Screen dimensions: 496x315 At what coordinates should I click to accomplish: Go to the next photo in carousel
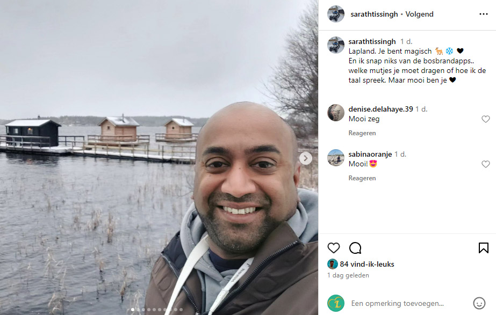[306, 158]
